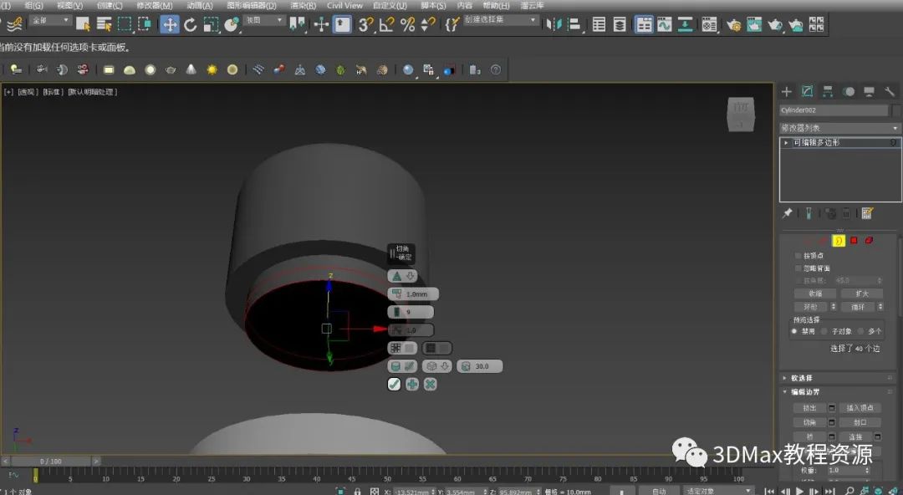The image size is (903, 495).
Task: Select Polygon sub-object level red square
Action: tap(854, 241)
